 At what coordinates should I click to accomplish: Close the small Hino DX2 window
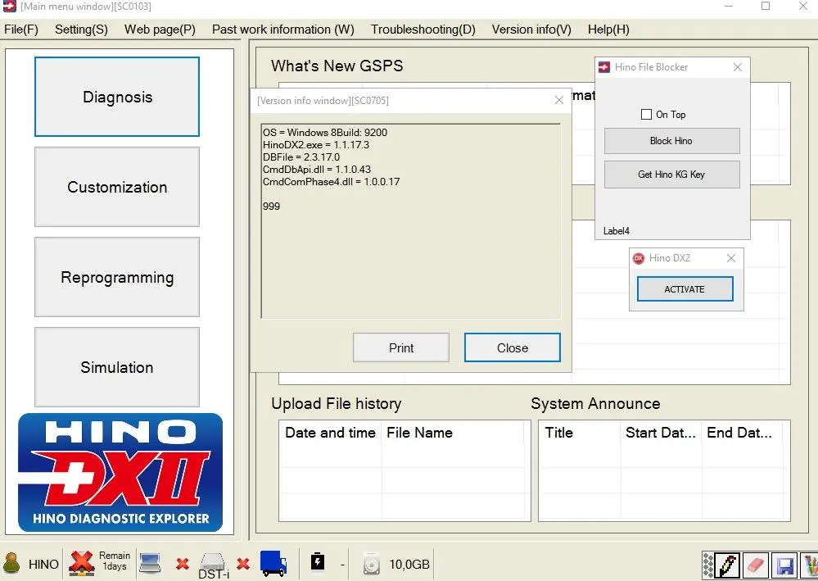(x=731, y=258)
